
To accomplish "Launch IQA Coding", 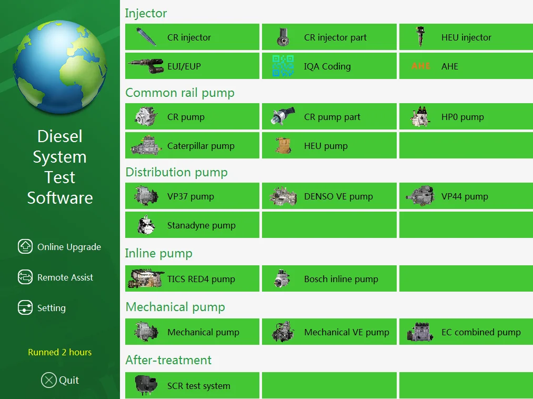I will 329,66.
